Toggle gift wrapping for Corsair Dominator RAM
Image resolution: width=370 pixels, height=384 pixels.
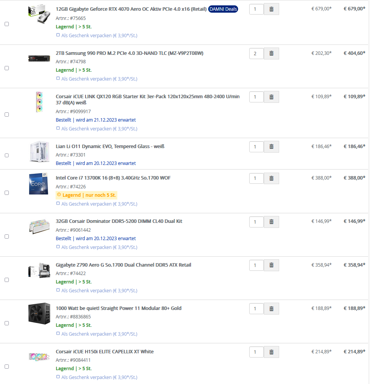[58, 247]
